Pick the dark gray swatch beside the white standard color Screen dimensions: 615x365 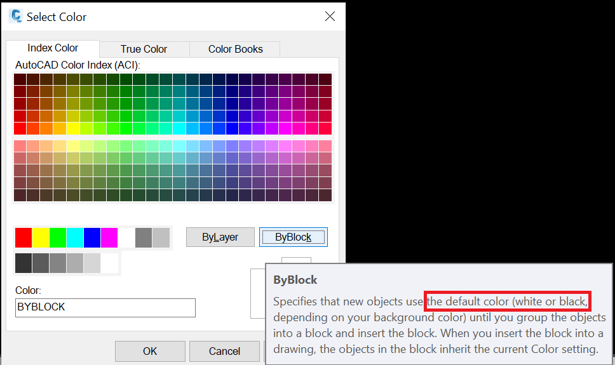pyautogui.click(x=144, y=237)
